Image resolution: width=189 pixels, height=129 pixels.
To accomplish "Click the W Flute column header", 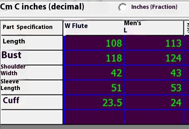I will click(94, 28).
